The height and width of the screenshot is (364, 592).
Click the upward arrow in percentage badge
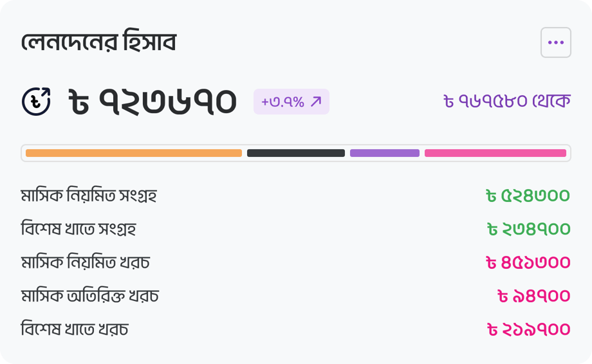316,102
